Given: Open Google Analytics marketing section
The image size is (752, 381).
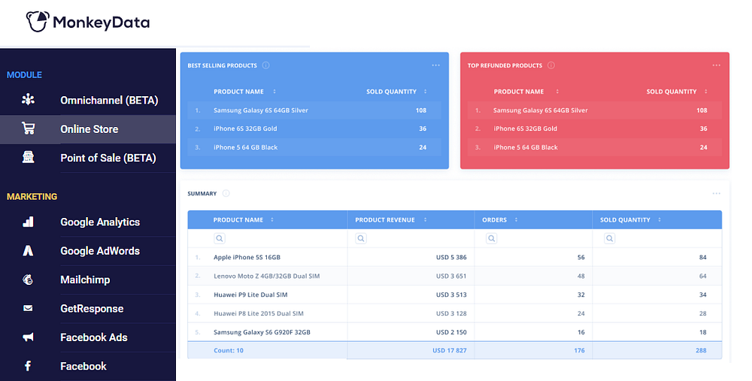Looking at the screenshot, I should pos(88,222).
